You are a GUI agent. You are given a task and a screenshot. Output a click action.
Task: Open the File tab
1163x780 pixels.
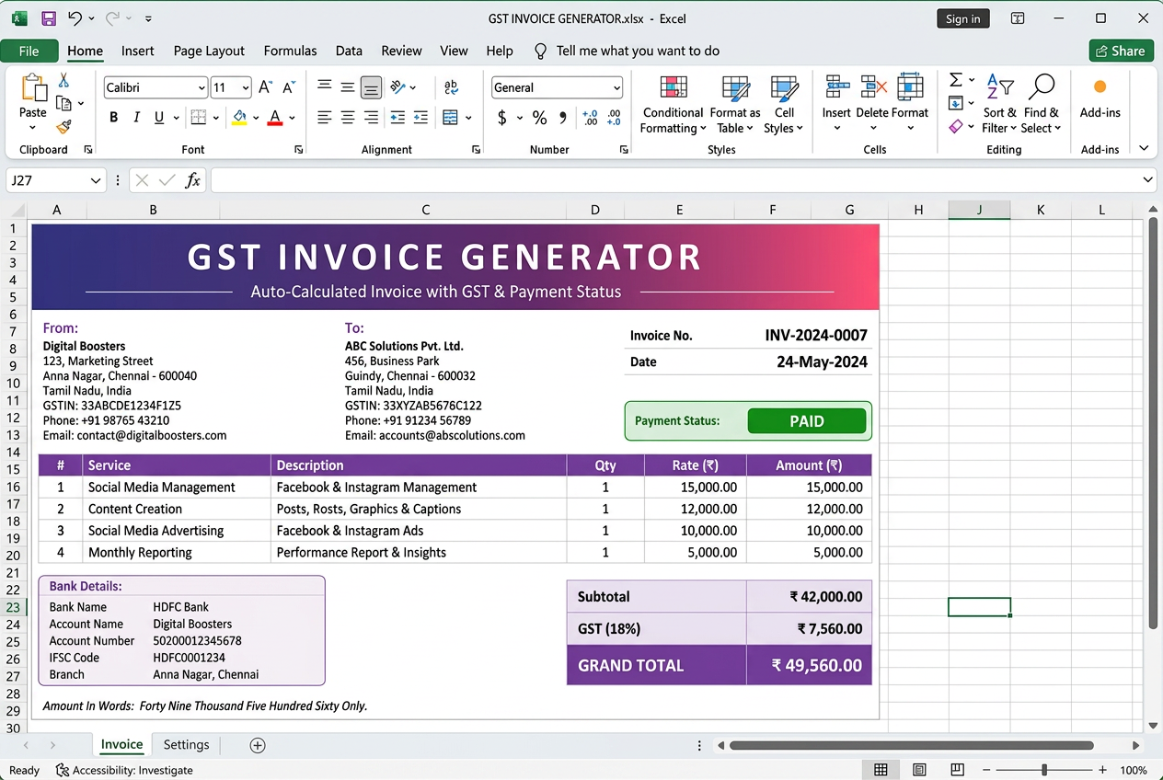(x=29, y=51)
